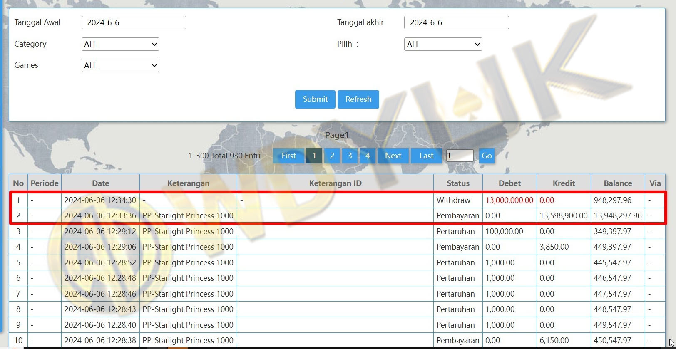Select page 2 in pagination
Image resolution: width=676 pixels, height=349 pixels.
coord(332,156)
